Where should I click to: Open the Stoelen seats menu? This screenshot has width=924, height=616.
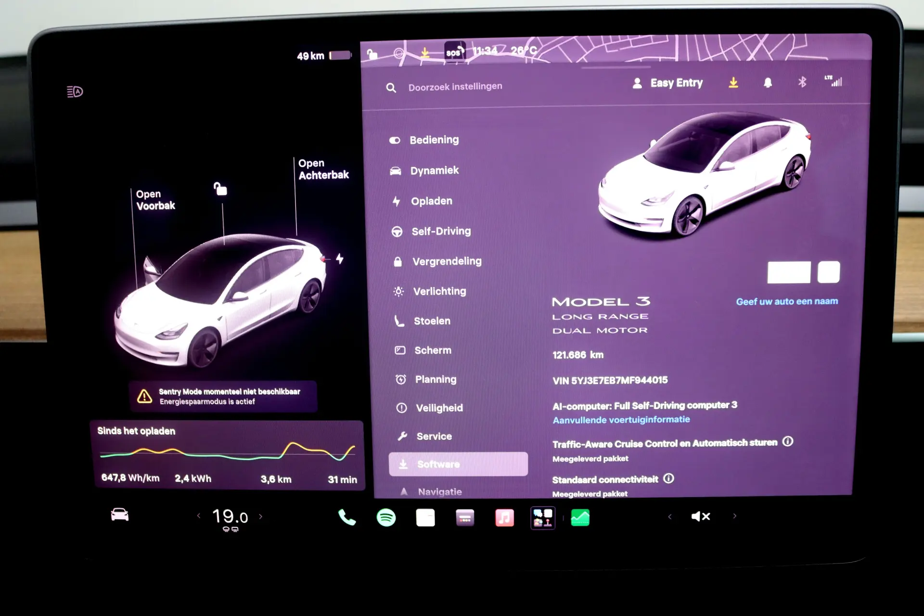click(423, 321)
